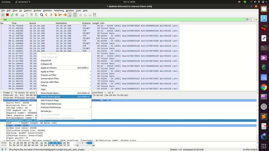Choose Show Packet Bytes from context menu
This screenshot has width=269, height=151.
coord(64,93)
